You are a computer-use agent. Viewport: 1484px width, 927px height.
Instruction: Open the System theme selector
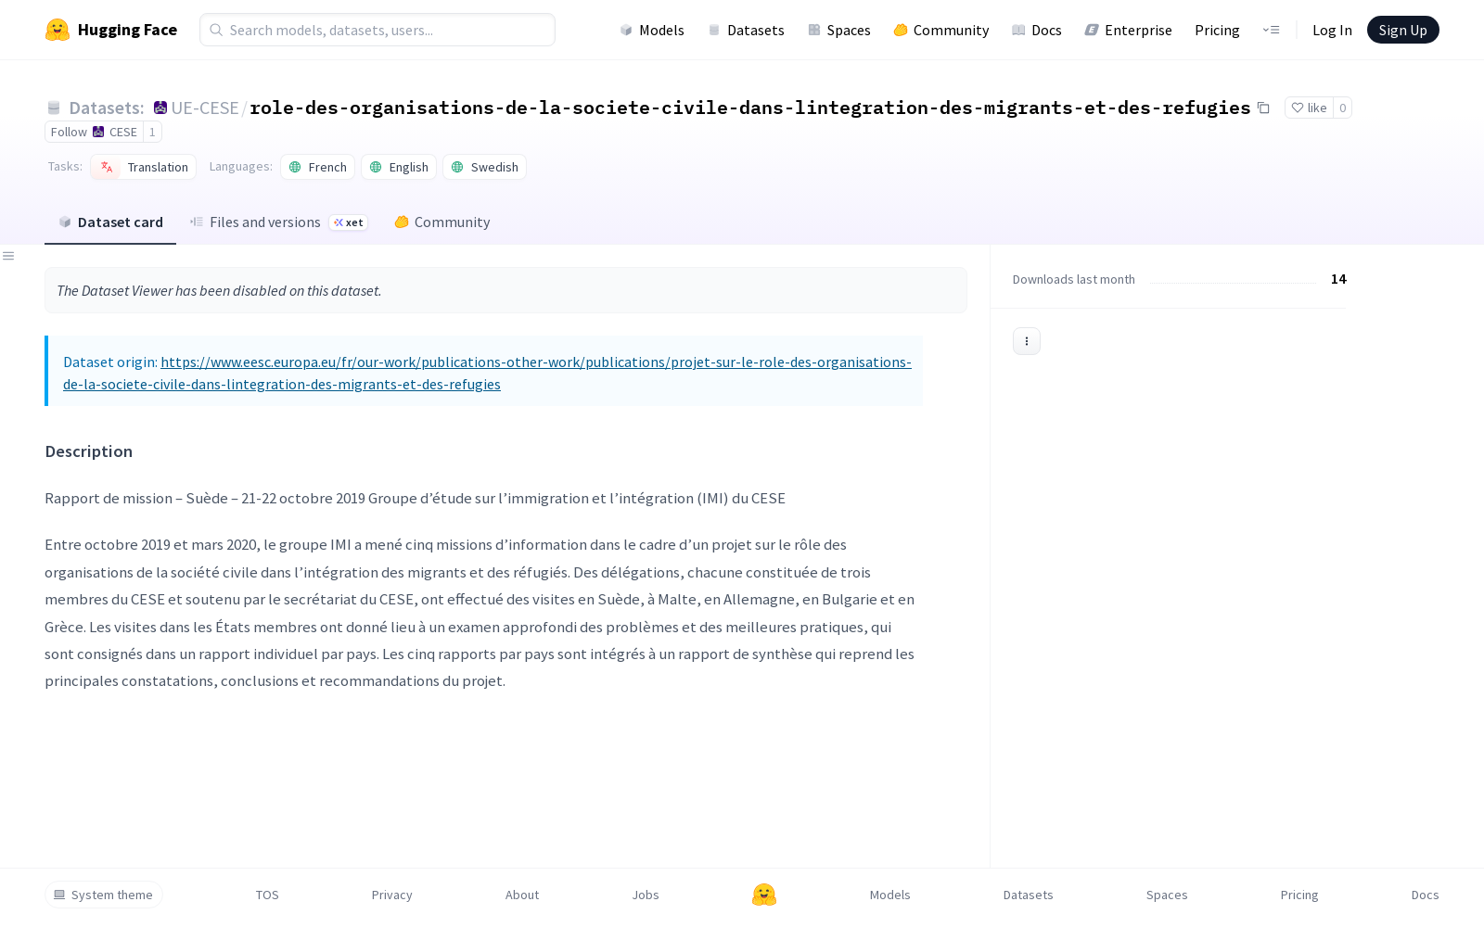point(104,895)
